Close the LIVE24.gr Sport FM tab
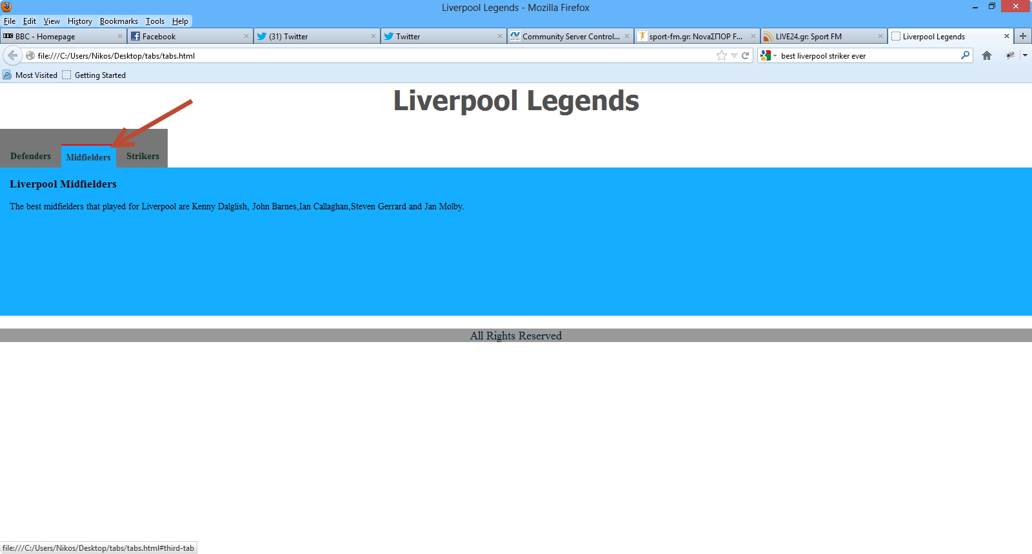The width and height of the screenshot is (1032, 554). tap(880, 36)
